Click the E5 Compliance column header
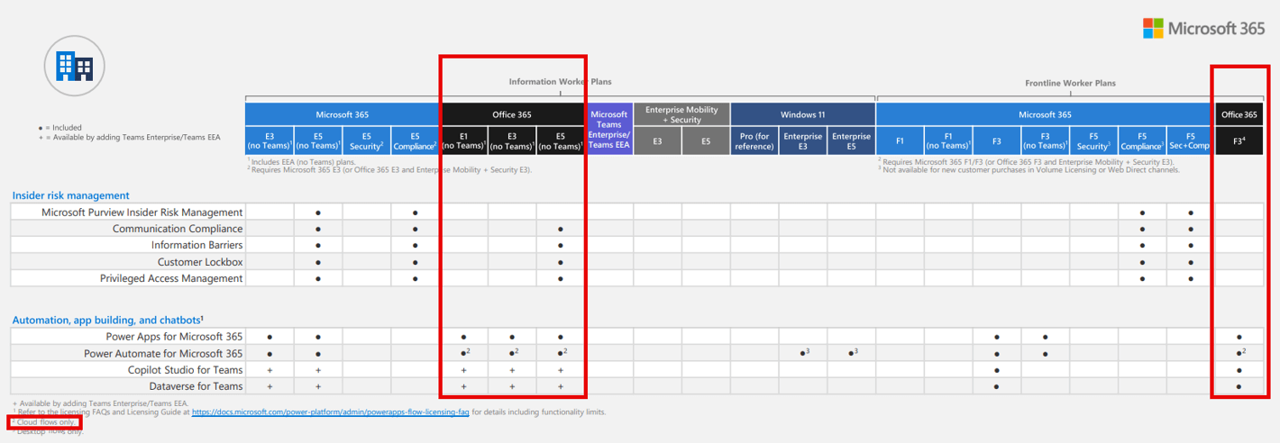This screenshot has height=443, width=1280. [415, 140]
